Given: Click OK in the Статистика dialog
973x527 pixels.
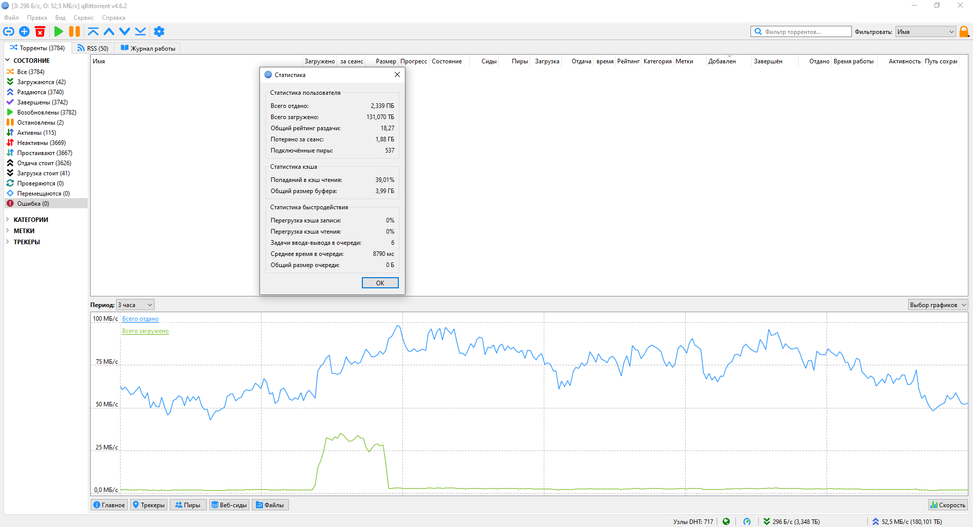Looking at the screenshot, I should point(380,283).
